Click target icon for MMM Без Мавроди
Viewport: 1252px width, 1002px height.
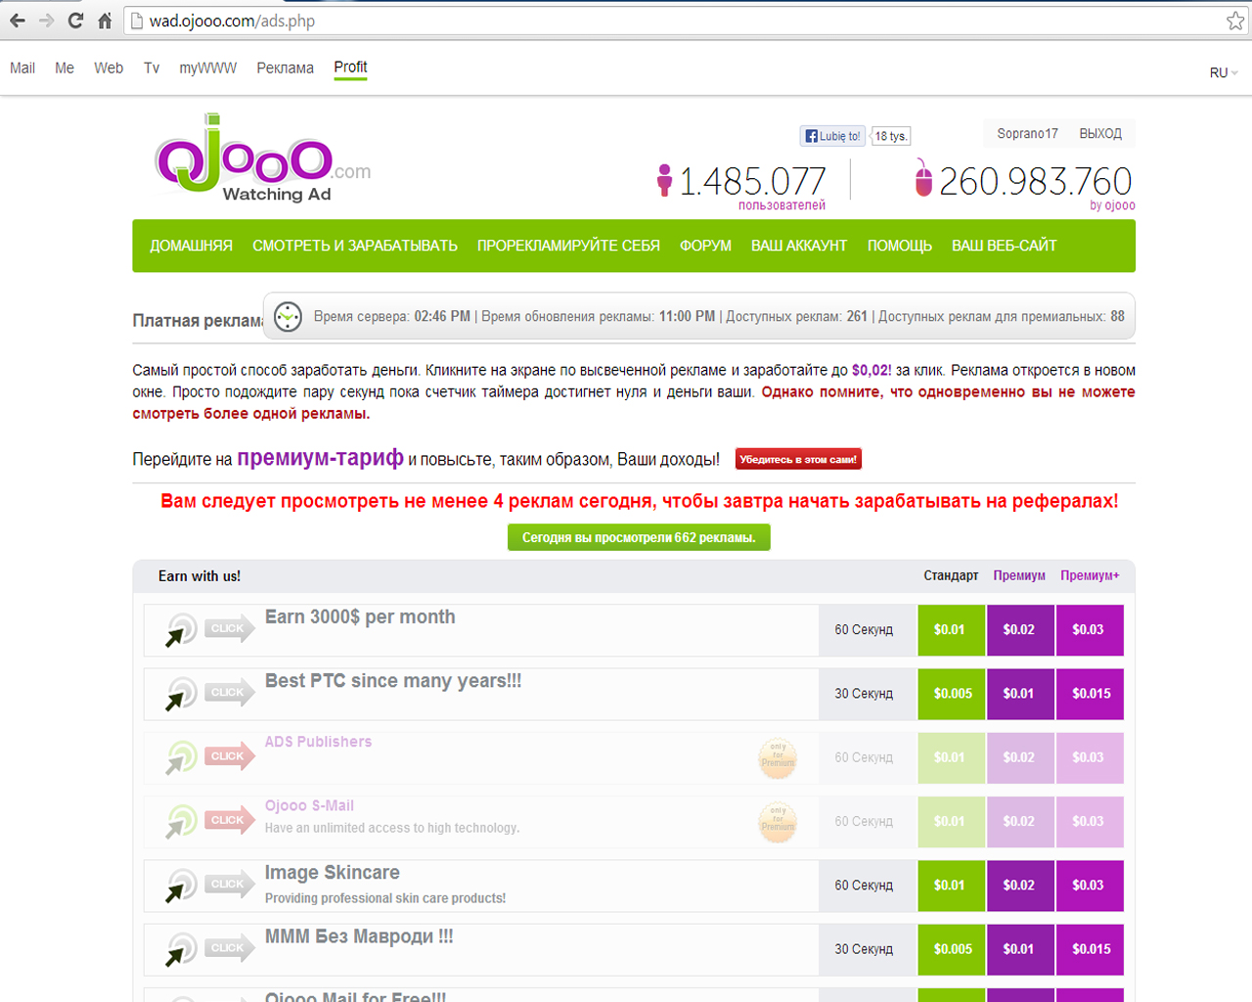click(x=181, y=949)
